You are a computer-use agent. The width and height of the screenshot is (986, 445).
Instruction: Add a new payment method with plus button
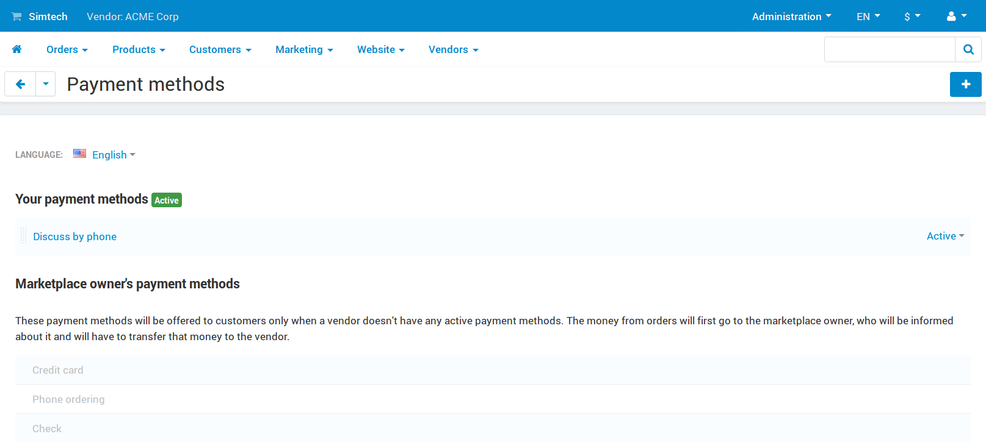[965, 84]
